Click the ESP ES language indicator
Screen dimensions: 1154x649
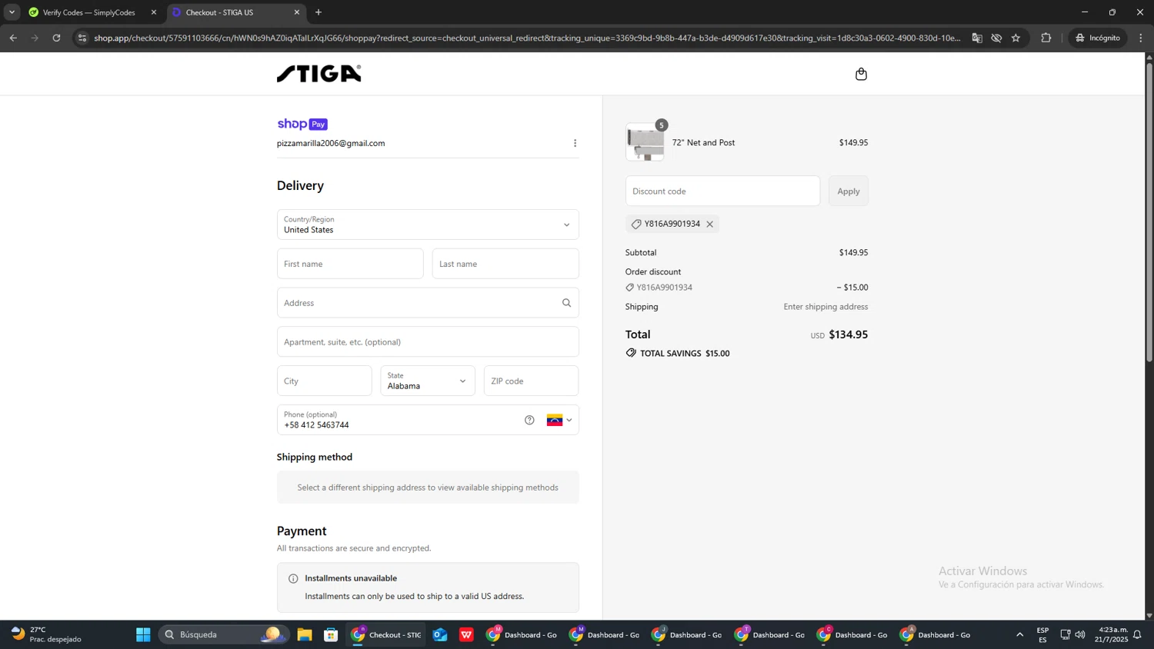[1043, 634]
